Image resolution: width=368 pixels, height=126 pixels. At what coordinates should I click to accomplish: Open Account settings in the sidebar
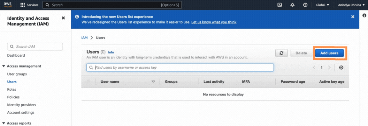point(21,112)
